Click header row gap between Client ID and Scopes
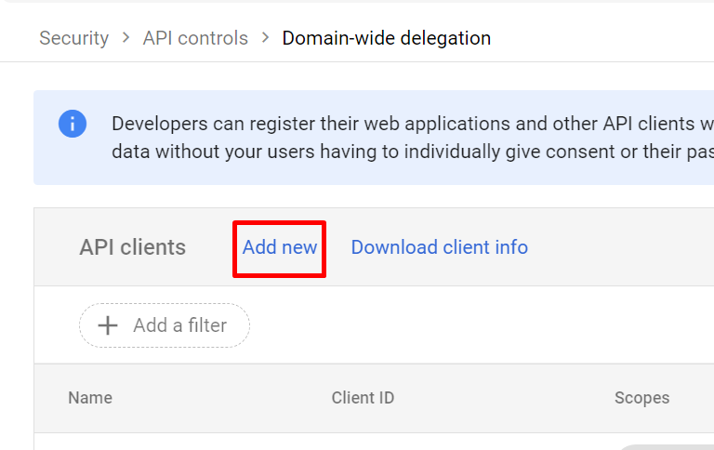This screenshot has height=450, width=714. click(x=502, y=398)
